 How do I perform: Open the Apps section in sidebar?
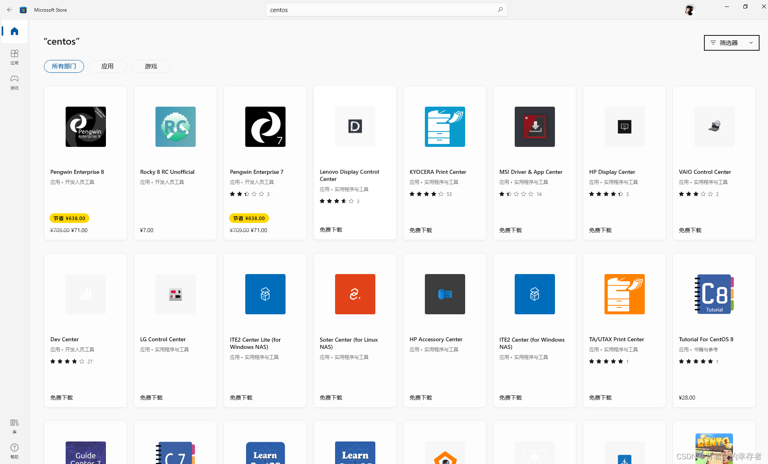(14, 57)
